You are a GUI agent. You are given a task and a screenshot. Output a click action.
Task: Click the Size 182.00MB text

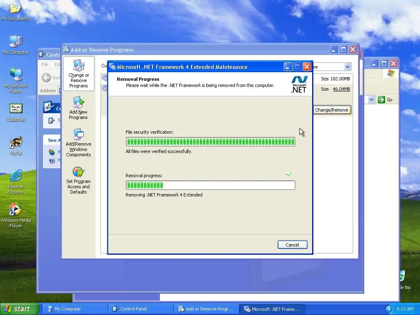(x=336, y=79)
